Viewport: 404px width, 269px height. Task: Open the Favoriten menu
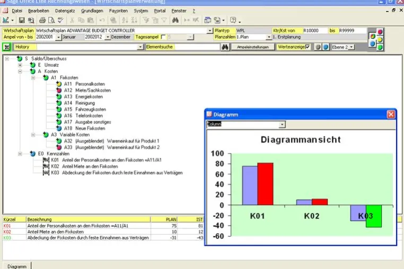[x=118, y=11]
